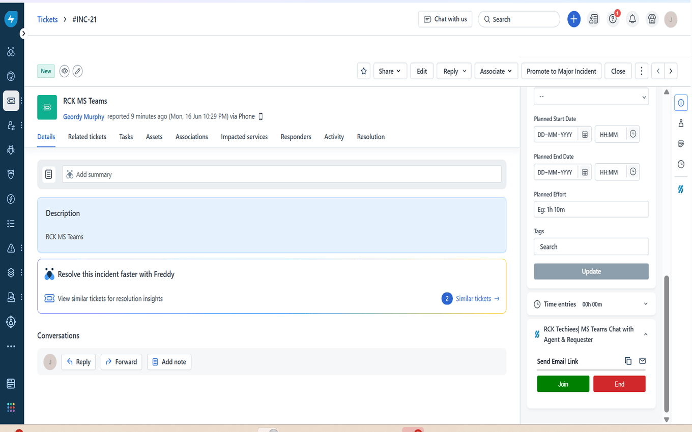Open Similar tickets link

(477, 299)
